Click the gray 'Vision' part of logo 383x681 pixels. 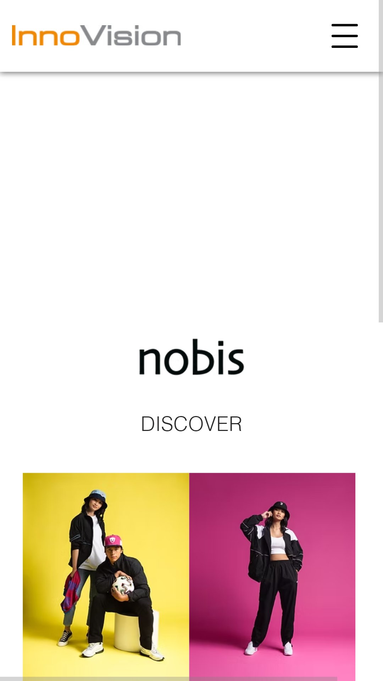pyautogui.click(x=131, y=35)
